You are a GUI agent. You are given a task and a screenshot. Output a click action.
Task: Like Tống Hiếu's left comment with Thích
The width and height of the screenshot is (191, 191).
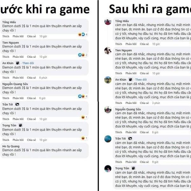[6, 36]
